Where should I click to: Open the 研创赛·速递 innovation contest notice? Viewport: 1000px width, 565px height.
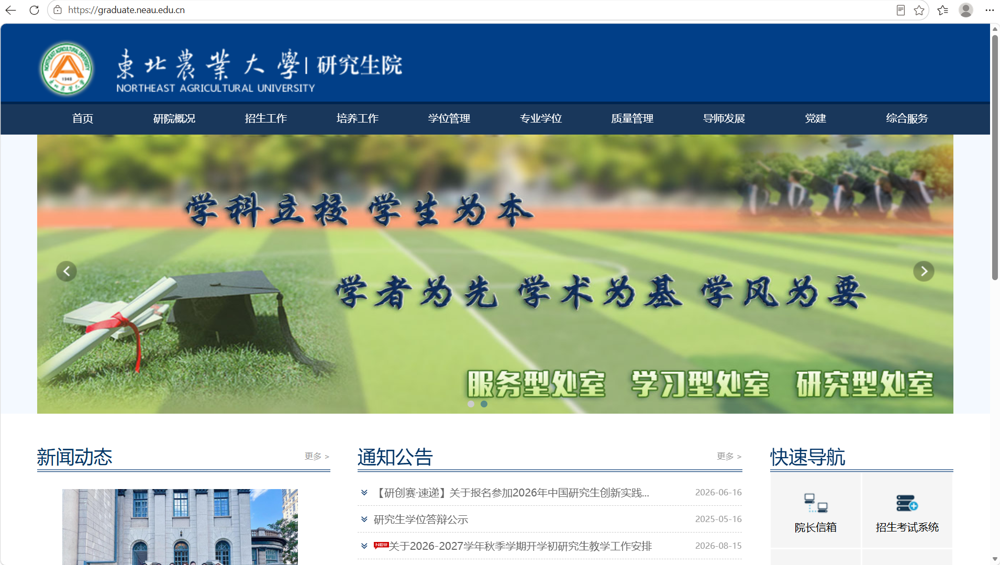tap(512, 493)
